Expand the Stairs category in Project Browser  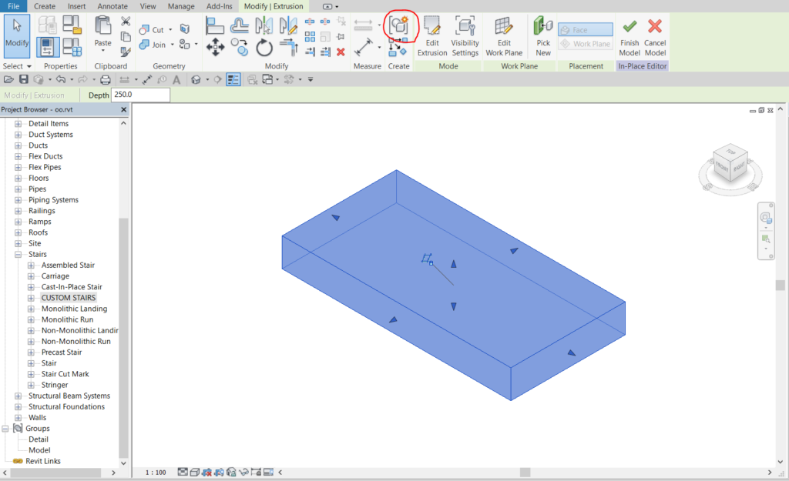pyautogui.click(x=18, y=253)
